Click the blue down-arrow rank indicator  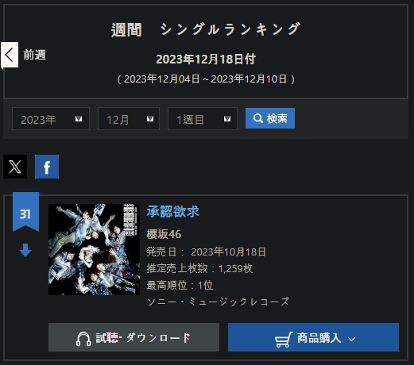tap(25, 250)
